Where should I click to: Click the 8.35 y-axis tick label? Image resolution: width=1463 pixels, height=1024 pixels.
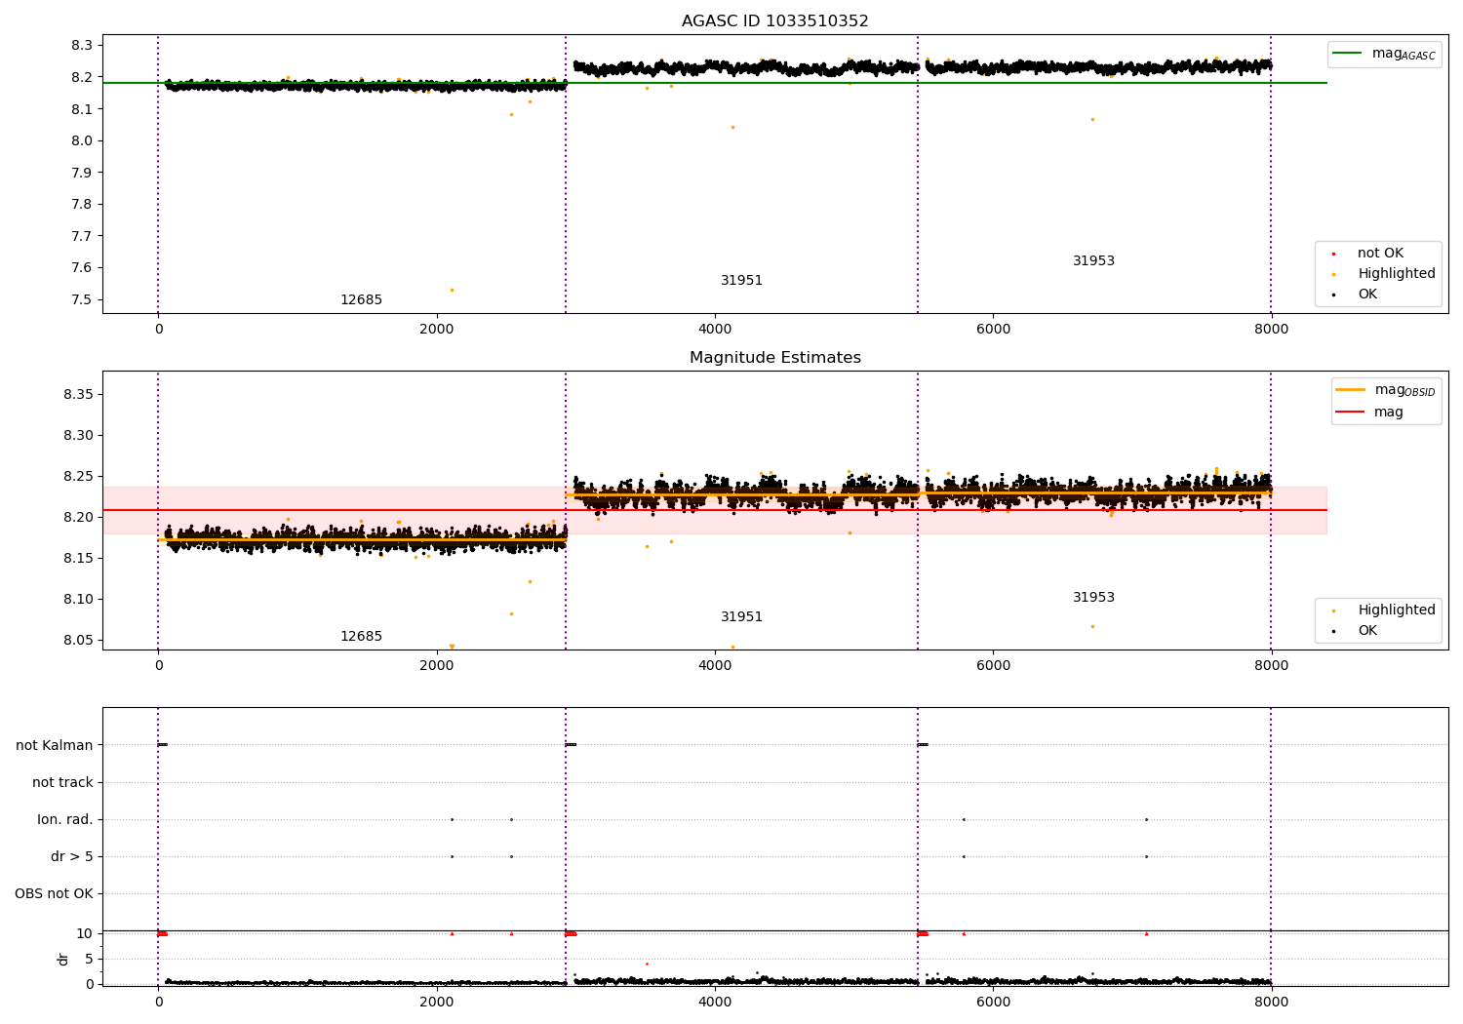pyautogui.click(x=79, y=394)
